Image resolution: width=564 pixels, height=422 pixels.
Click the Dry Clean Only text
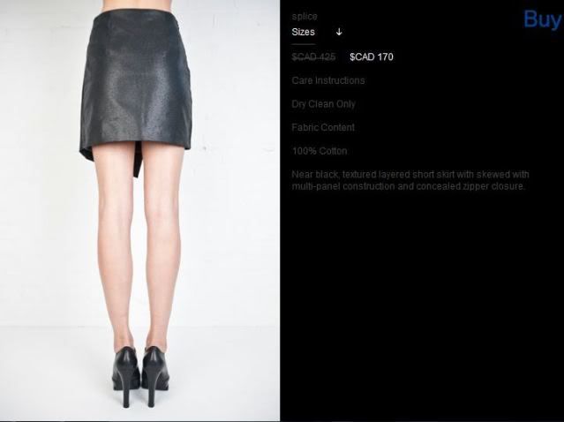[x=323, y=104]
